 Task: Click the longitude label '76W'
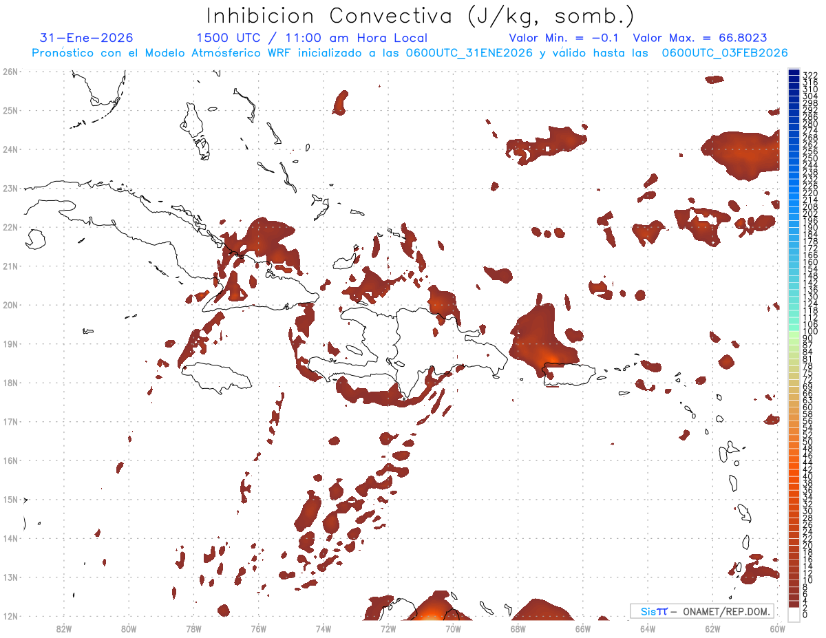tap(258, 628)
